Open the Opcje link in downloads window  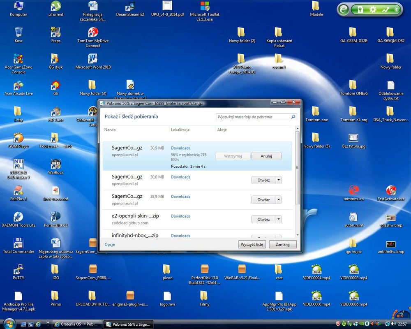point(109,244)
